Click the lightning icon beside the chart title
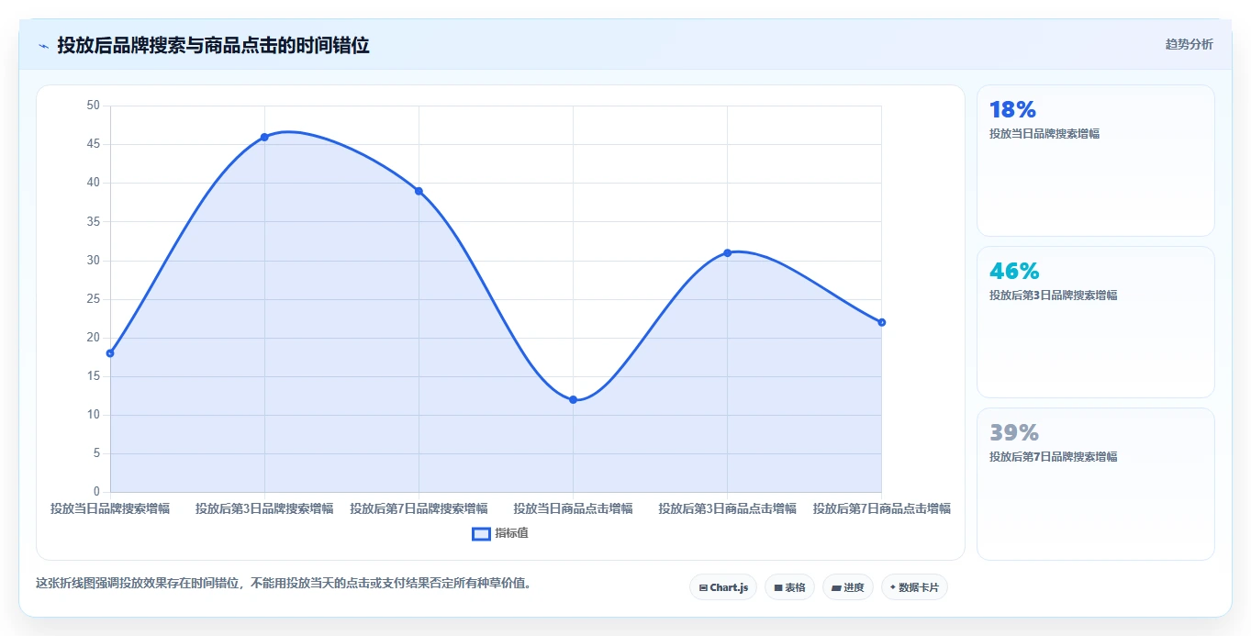This screenshot has width=1251, height=636. [43, 45]
